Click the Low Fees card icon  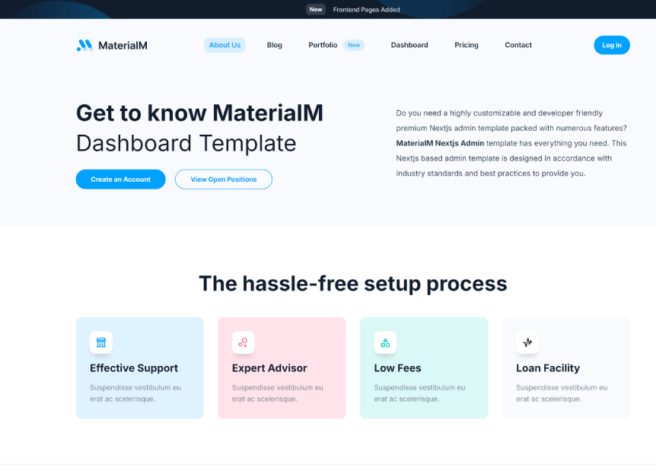click(385, 342)
